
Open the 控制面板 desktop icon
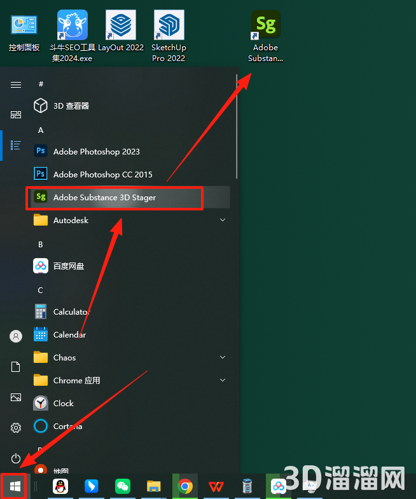pos(24,33)
